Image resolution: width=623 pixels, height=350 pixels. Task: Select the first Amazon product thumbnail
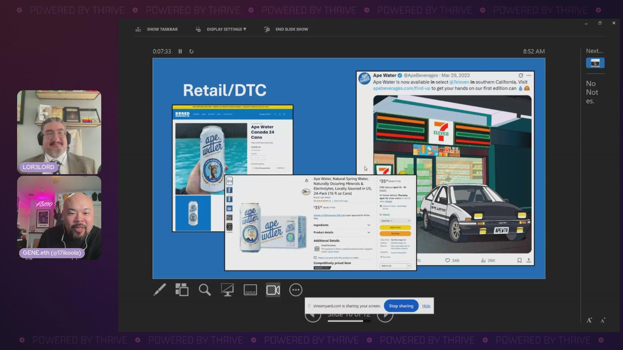pyautogui.click(x=229, y=181)
